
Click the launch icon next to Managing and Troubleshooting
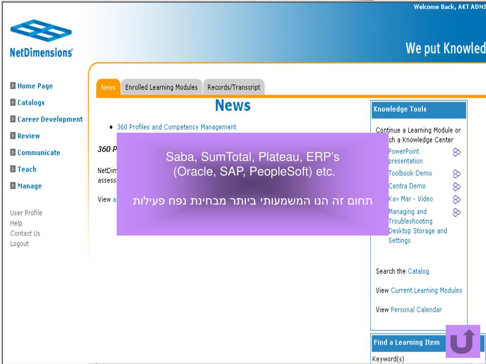(x=457, y=212)
